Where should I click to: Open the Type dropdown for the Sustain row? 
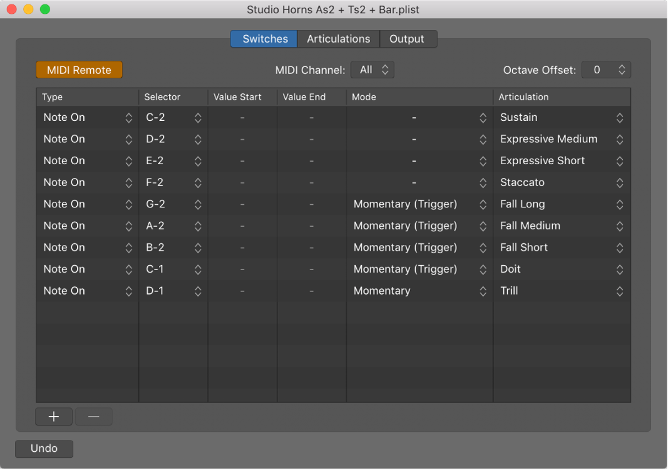88,118
